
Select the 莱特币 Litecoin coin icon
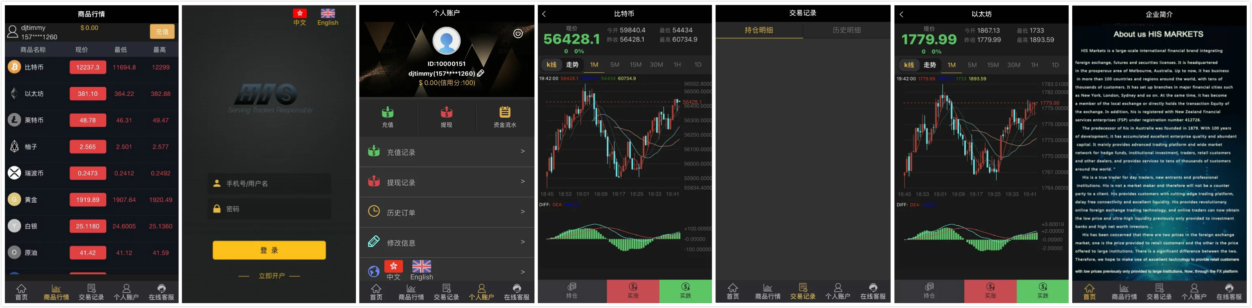tap(14, 120)
